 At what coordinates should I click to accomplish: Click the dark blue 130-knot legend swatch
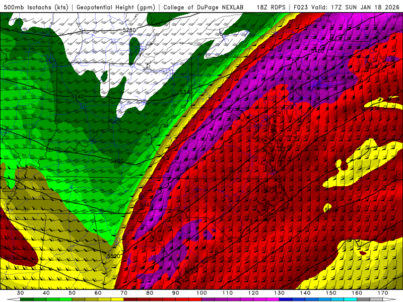286,299
